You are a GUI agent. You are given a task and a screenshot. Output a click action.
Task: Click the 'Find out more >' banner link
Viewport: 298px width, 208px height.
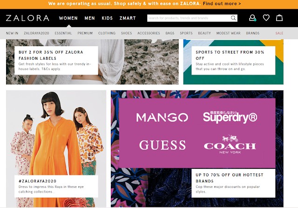(x=222, y=4)
